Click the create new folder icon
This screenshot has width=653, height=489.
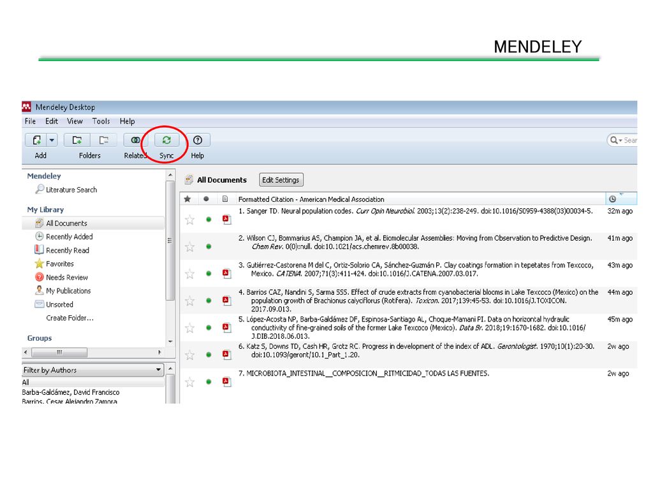(x=77, y=140)
